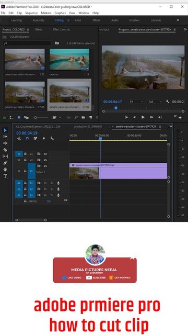This screenshot has width=188, height=335.
Task: Hide the Video 1 track output eye
Action: point(45,166)
